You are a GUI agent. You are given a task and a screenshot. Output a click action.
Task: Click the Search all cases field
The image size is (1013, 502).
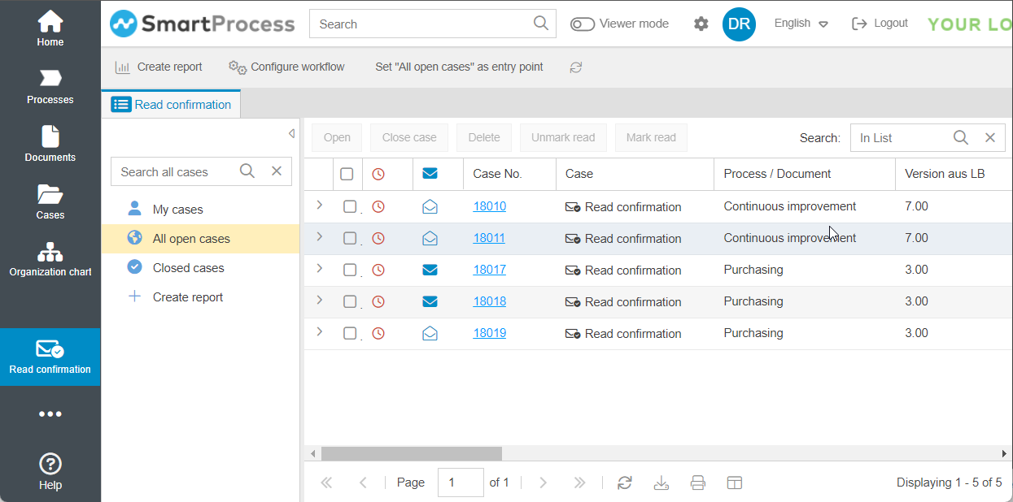(175, 171)
